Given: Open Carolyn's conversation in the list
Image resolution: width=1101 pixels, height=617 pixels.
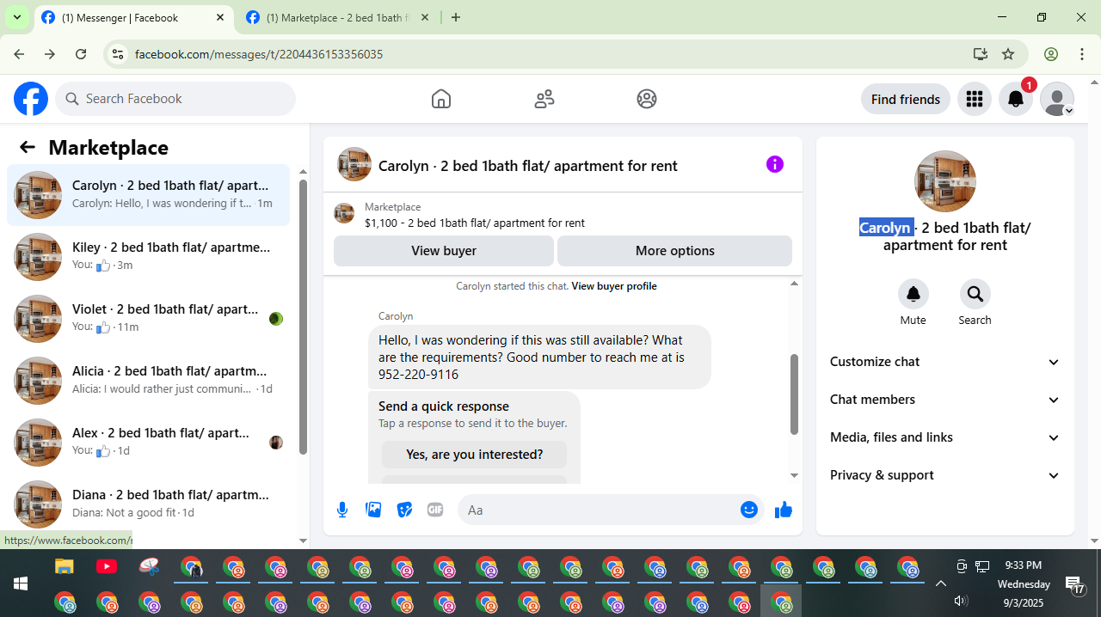Looking at the screenshot, I should (x=148, y=195).
